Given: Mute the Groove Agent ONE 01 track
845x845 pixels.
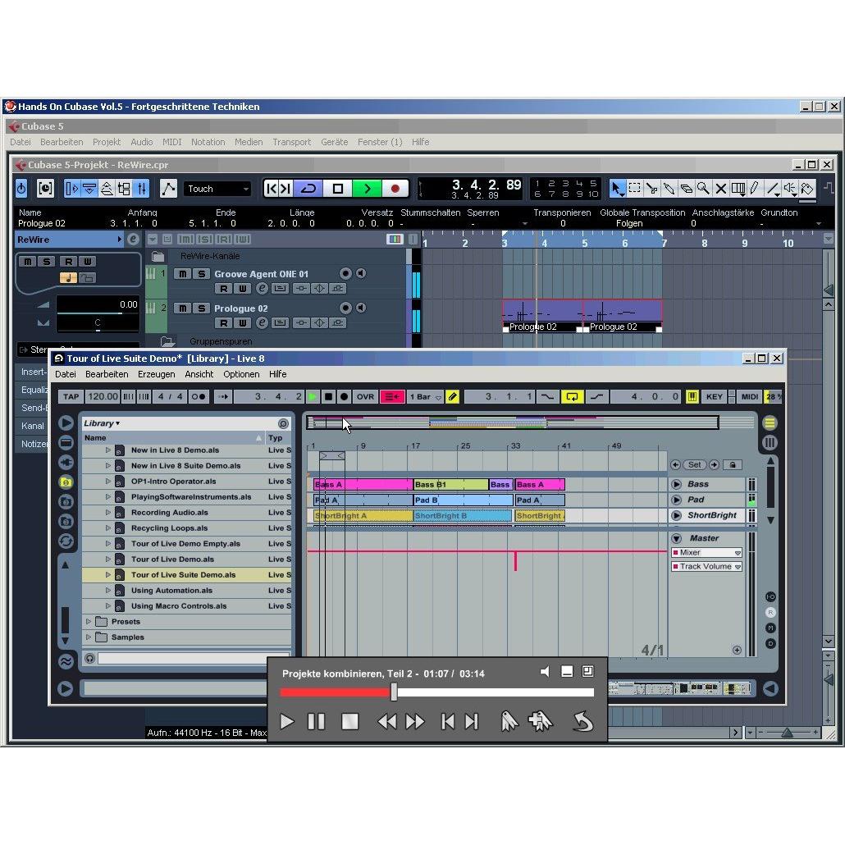Looking at the screenshot, I should (x=183, y=274).
